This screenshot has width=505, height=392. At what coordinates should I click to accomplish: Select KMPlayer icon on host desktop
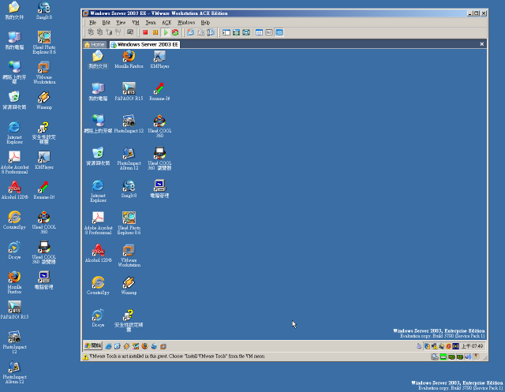[44, 160]
